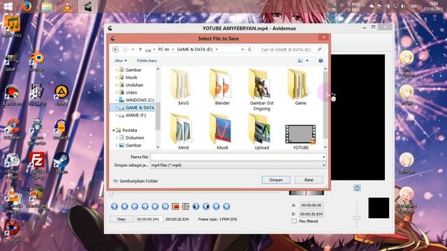Image resolution: width=447 pixels, height=251 pixels.
Task: Open the dialog help icon
Action: [321, 61]
